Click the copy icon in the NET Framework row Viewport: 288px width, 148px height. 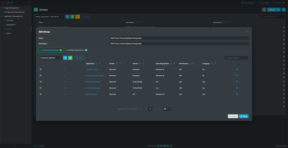pyautogui.click(x=237, y=94)
